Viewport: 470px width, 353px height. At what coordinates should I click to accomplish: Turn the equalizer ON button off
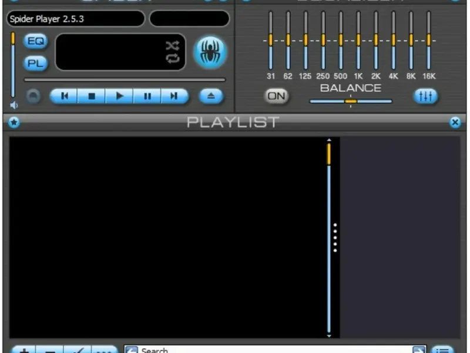(276, 96)
